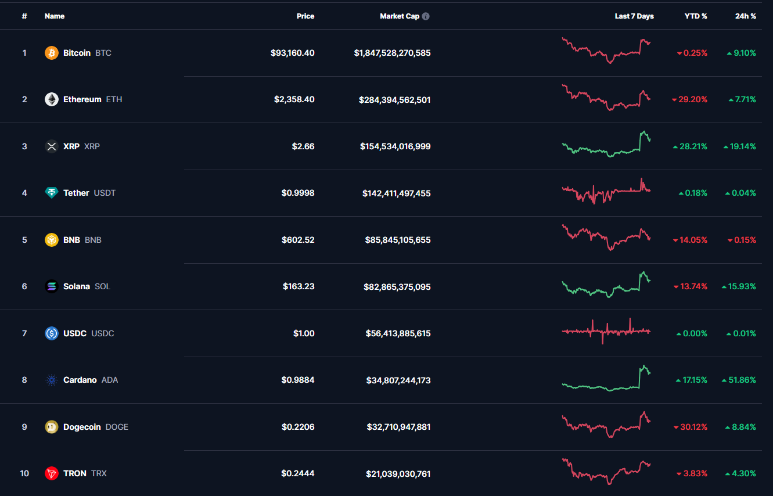Open Cardano's 7-day sparkline chart
This screenshot has width=773, height=496.
point(606,378)
